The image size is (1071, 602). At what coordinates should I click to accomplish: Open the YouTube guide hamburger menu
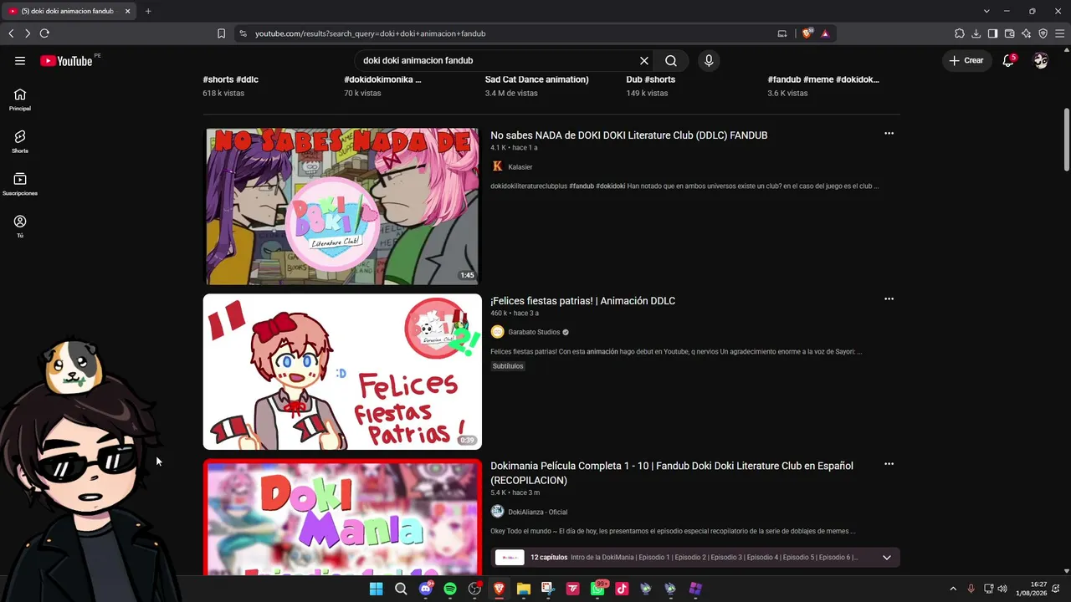coord(20,60)
